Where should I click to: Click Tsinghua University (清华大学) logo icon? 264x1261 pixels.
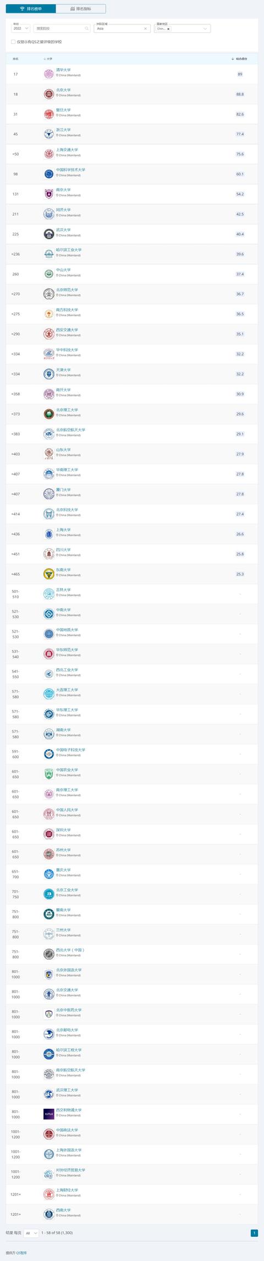48,74
